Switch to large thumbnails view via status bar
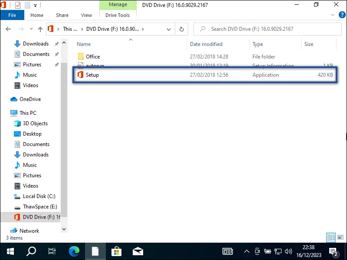Screen dimensions: 347x260 [340, 237]
